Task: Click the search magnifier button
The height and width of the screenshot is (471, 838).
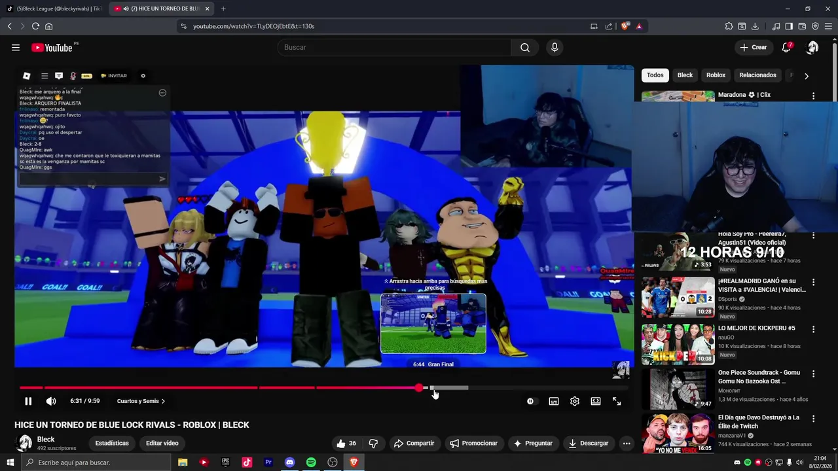Action: tap(525, 47)
